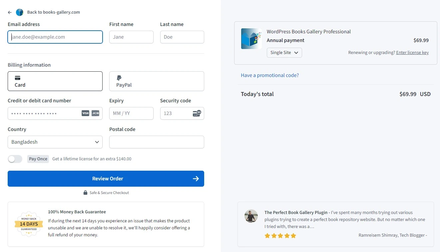The height and width of the screenshot is (252, 440).
Task: Click the back arrow icon
Action: tap(10, 12)
